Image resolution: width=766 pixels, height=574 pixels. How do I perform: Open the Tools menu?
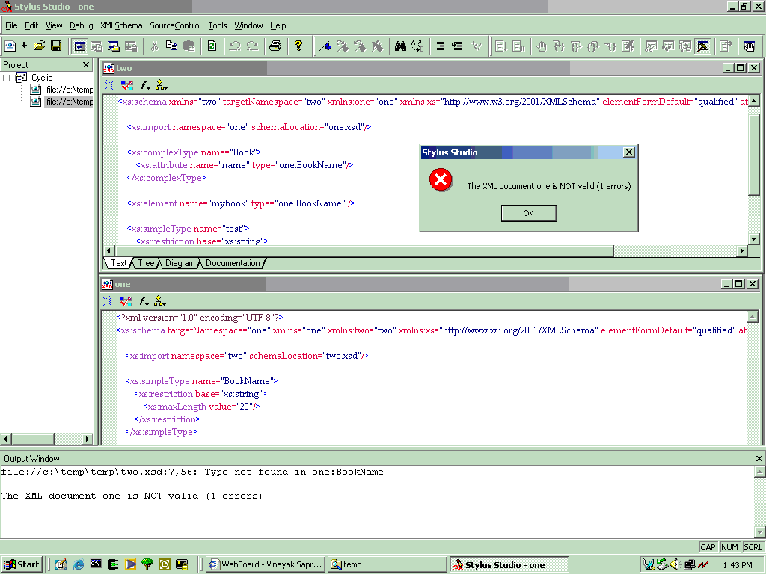tap(218, 25)
